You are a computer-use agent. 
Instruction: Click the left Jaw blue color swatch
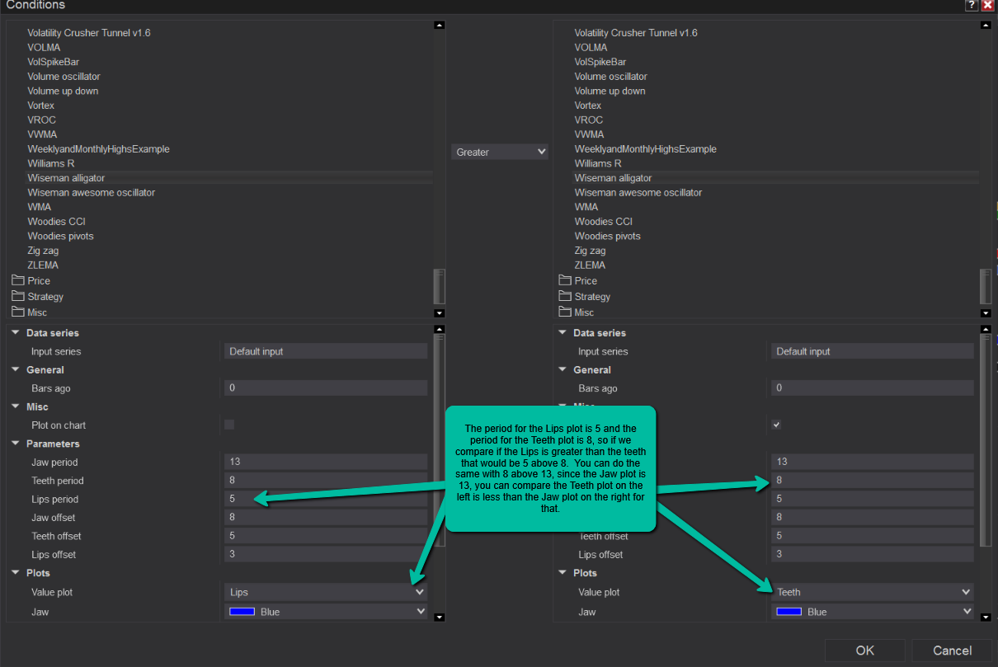[242, 612]
